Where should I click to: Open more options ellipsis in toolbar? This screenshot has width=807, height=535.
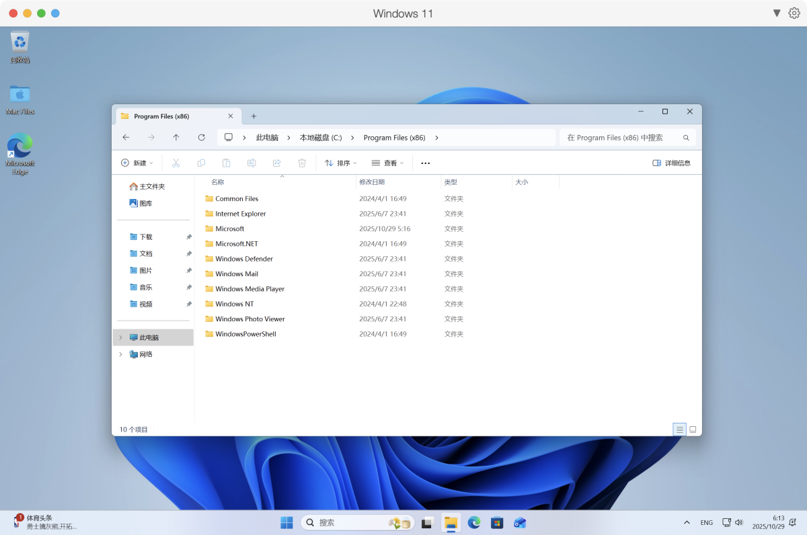pyautogui.click(x=425, y=163)
